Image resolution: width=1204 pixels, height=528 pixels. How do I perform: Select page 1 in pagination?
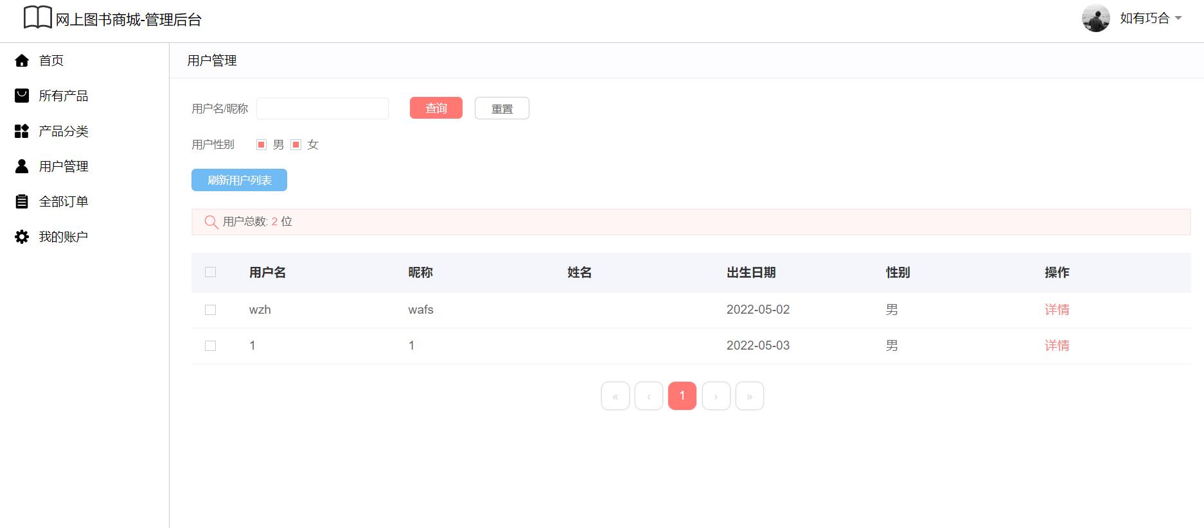coord(682,396)
